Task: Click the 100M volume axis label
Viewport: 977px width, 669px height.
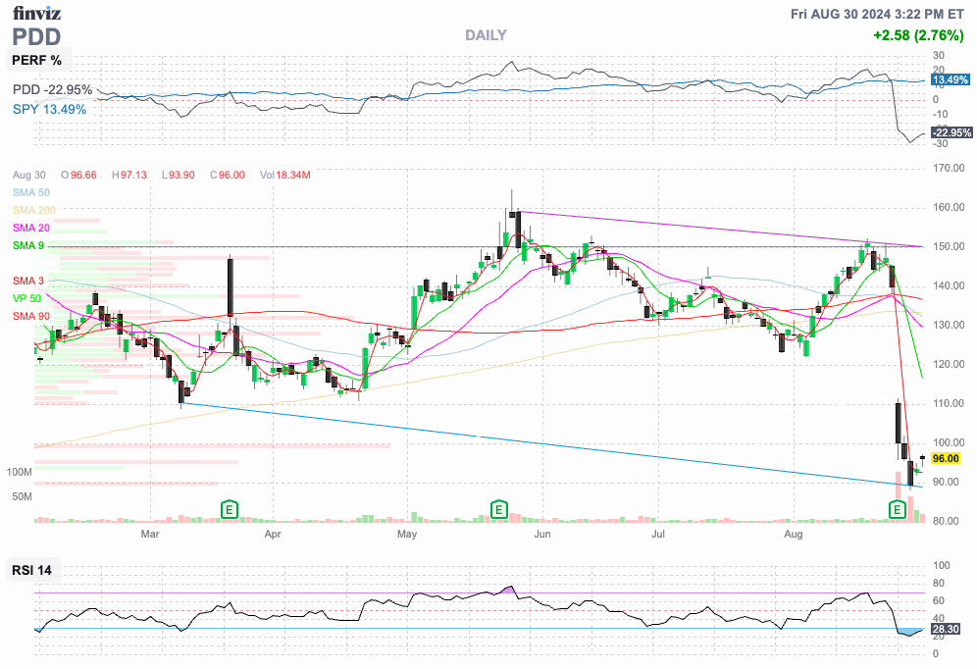Action: click(20, 472)
